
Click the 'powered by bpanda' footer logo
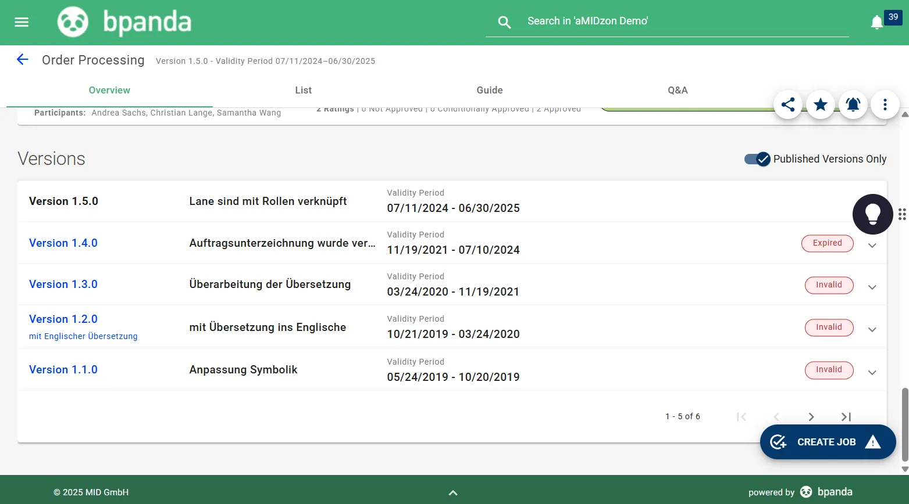click(x=800, y=492)
